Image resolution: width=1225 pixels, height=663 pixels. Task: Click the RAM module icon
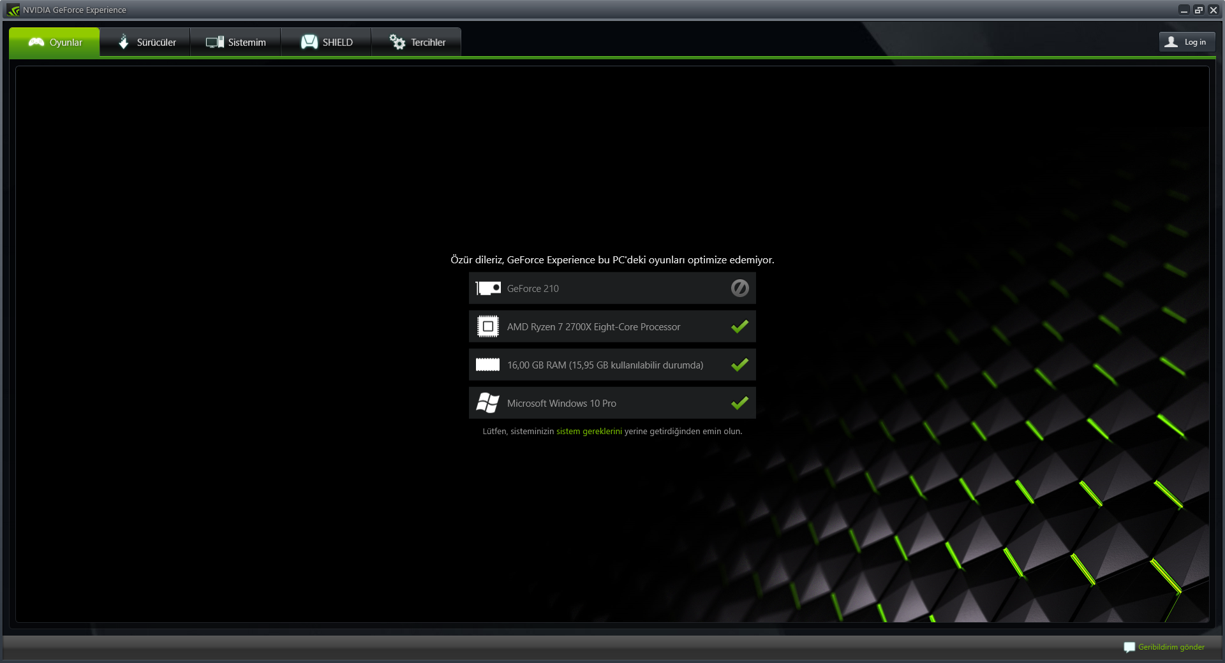[x=488, y=365]
